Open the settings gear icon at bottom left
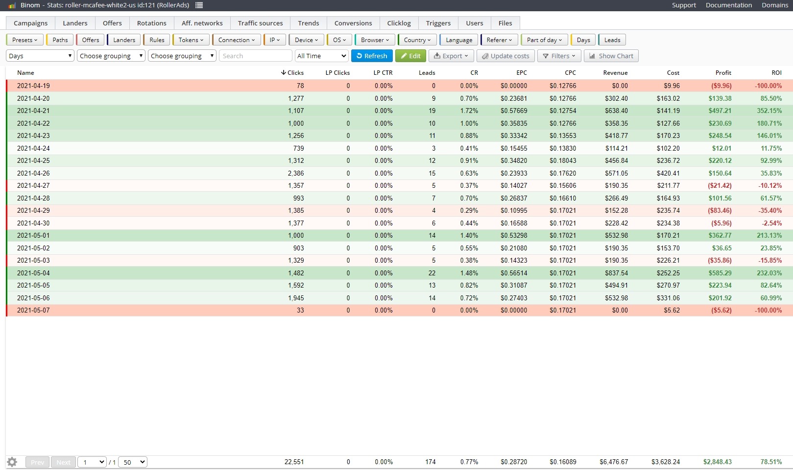The image size is (793, 471). point(12,462)
